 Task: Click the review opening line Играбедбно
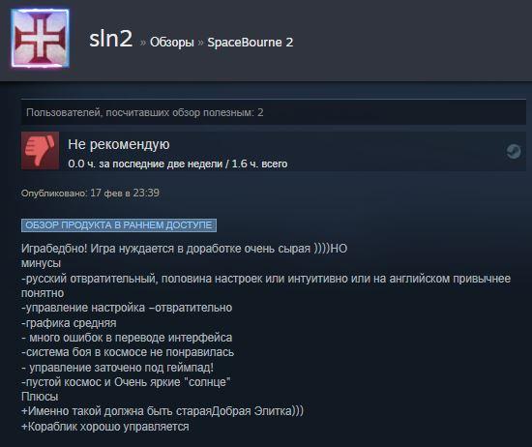click(x=184, y=249)
